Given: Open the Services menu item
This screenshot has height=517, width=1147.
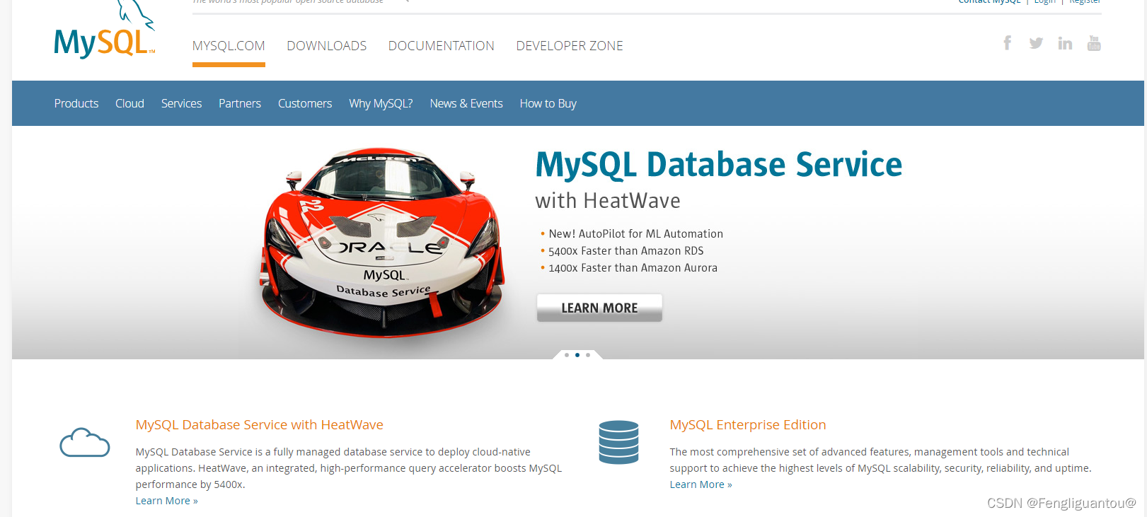Looking at the screenshot, I should point(181,103).
